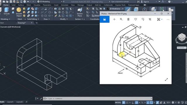Toggle MODEL space button in status bar
The width and height of the screenshot is (187, 105).
pos(118,102)
